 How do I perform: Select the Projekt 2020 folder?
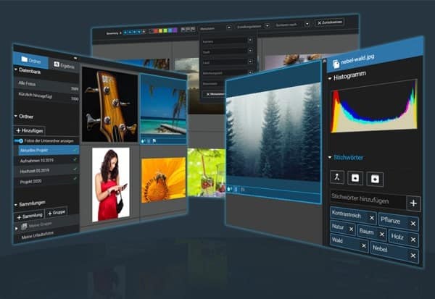coord(46,180)
